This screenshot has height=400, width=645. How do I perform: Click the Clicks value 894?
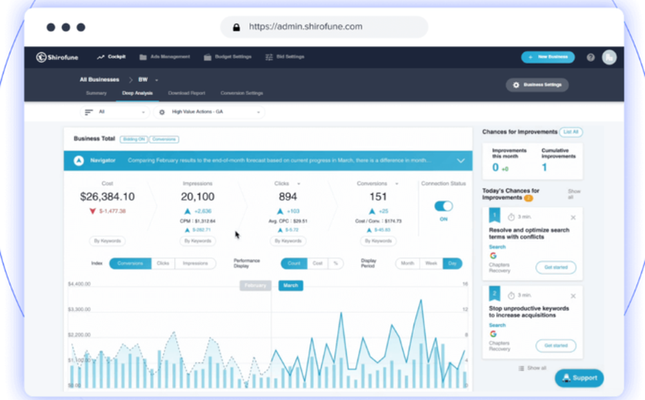coord(288,196)
